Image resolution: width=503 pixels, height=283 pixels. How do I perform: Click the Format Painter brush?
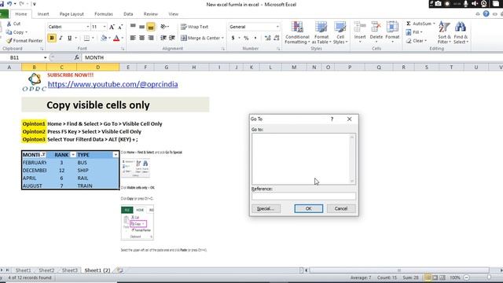click(9, 41)
